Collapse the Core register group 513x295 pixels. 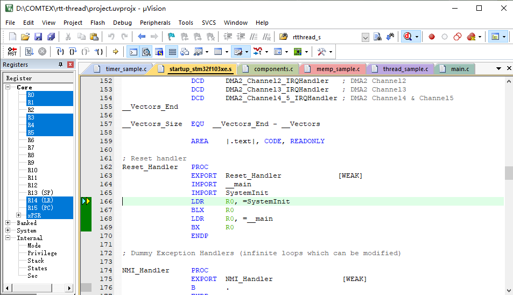coord(8,87)
